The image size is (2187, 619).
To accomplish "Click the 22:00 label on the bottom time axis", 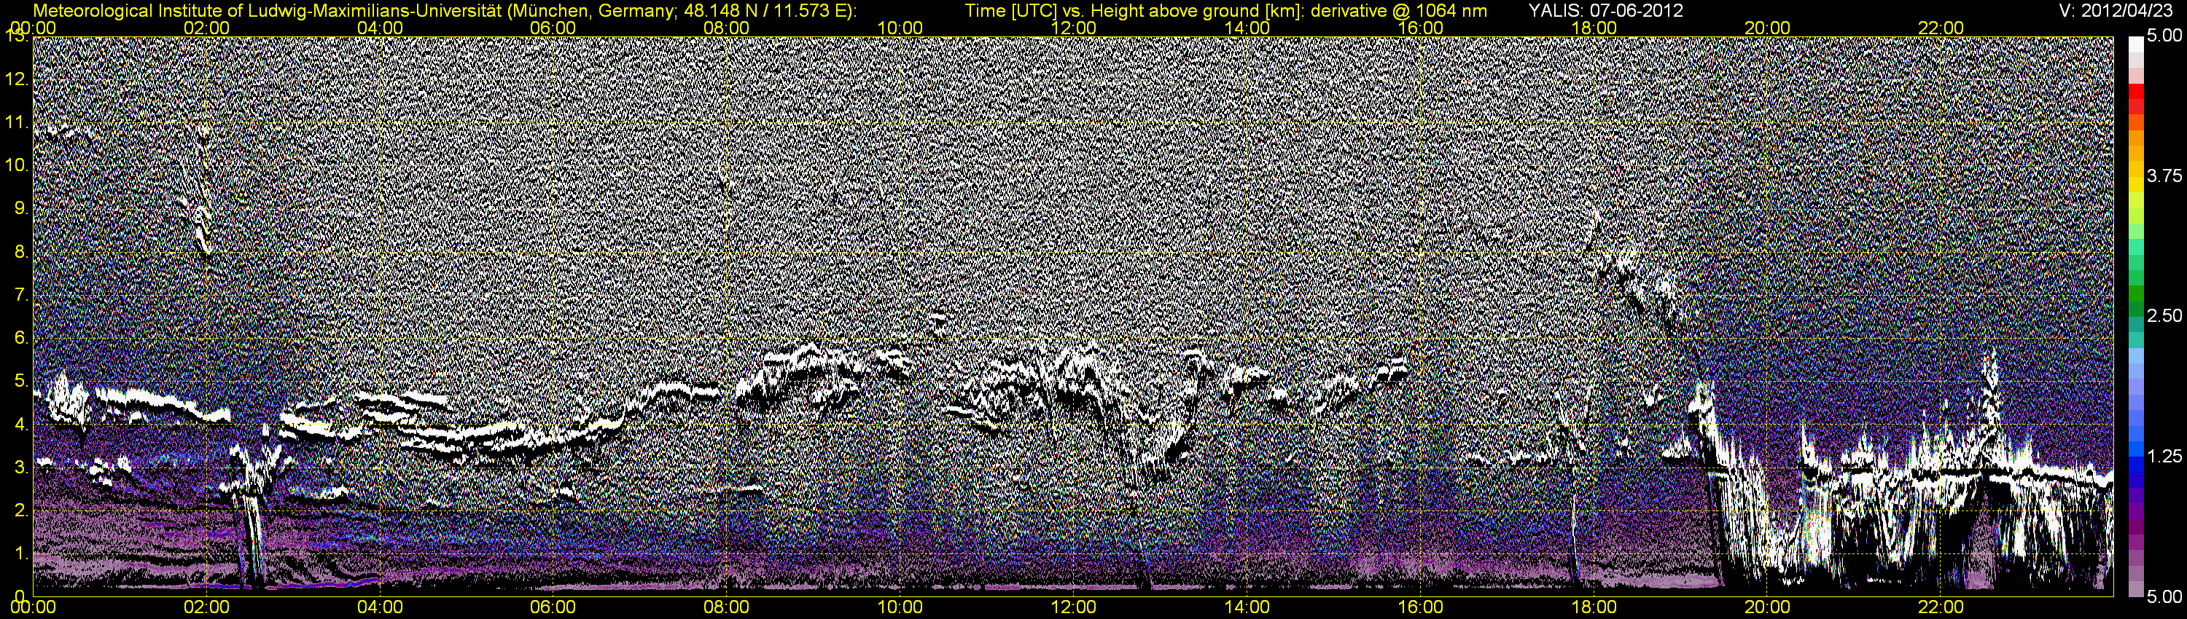I will click(x=1941, y=608).
